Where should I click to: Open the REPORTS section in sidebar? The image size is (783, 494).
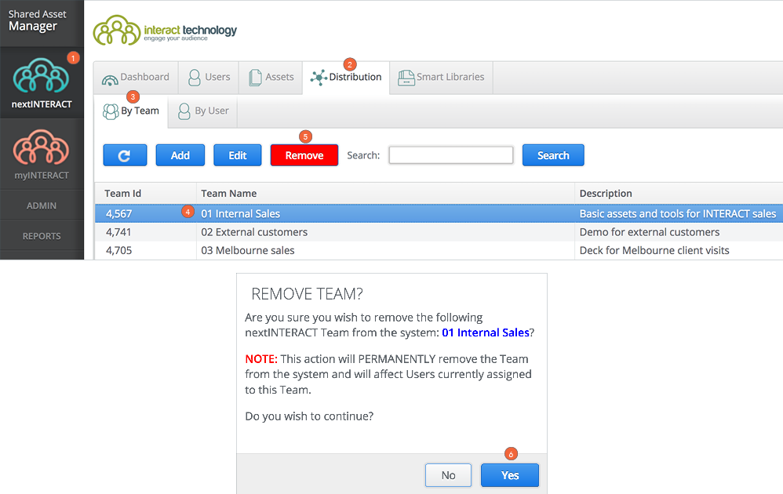pos(42,236)
